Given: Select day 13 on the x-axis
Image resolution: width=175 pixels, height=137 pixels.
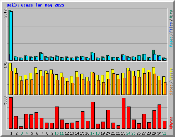Looking at the screenshot, I should click(72, 133).
